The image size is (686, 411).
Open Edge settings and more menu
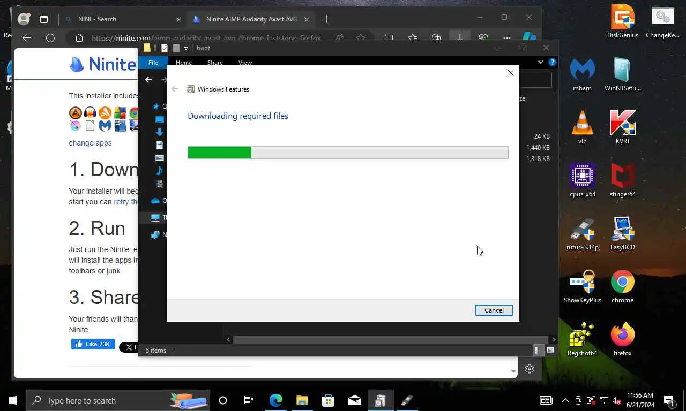coord(506,38)
